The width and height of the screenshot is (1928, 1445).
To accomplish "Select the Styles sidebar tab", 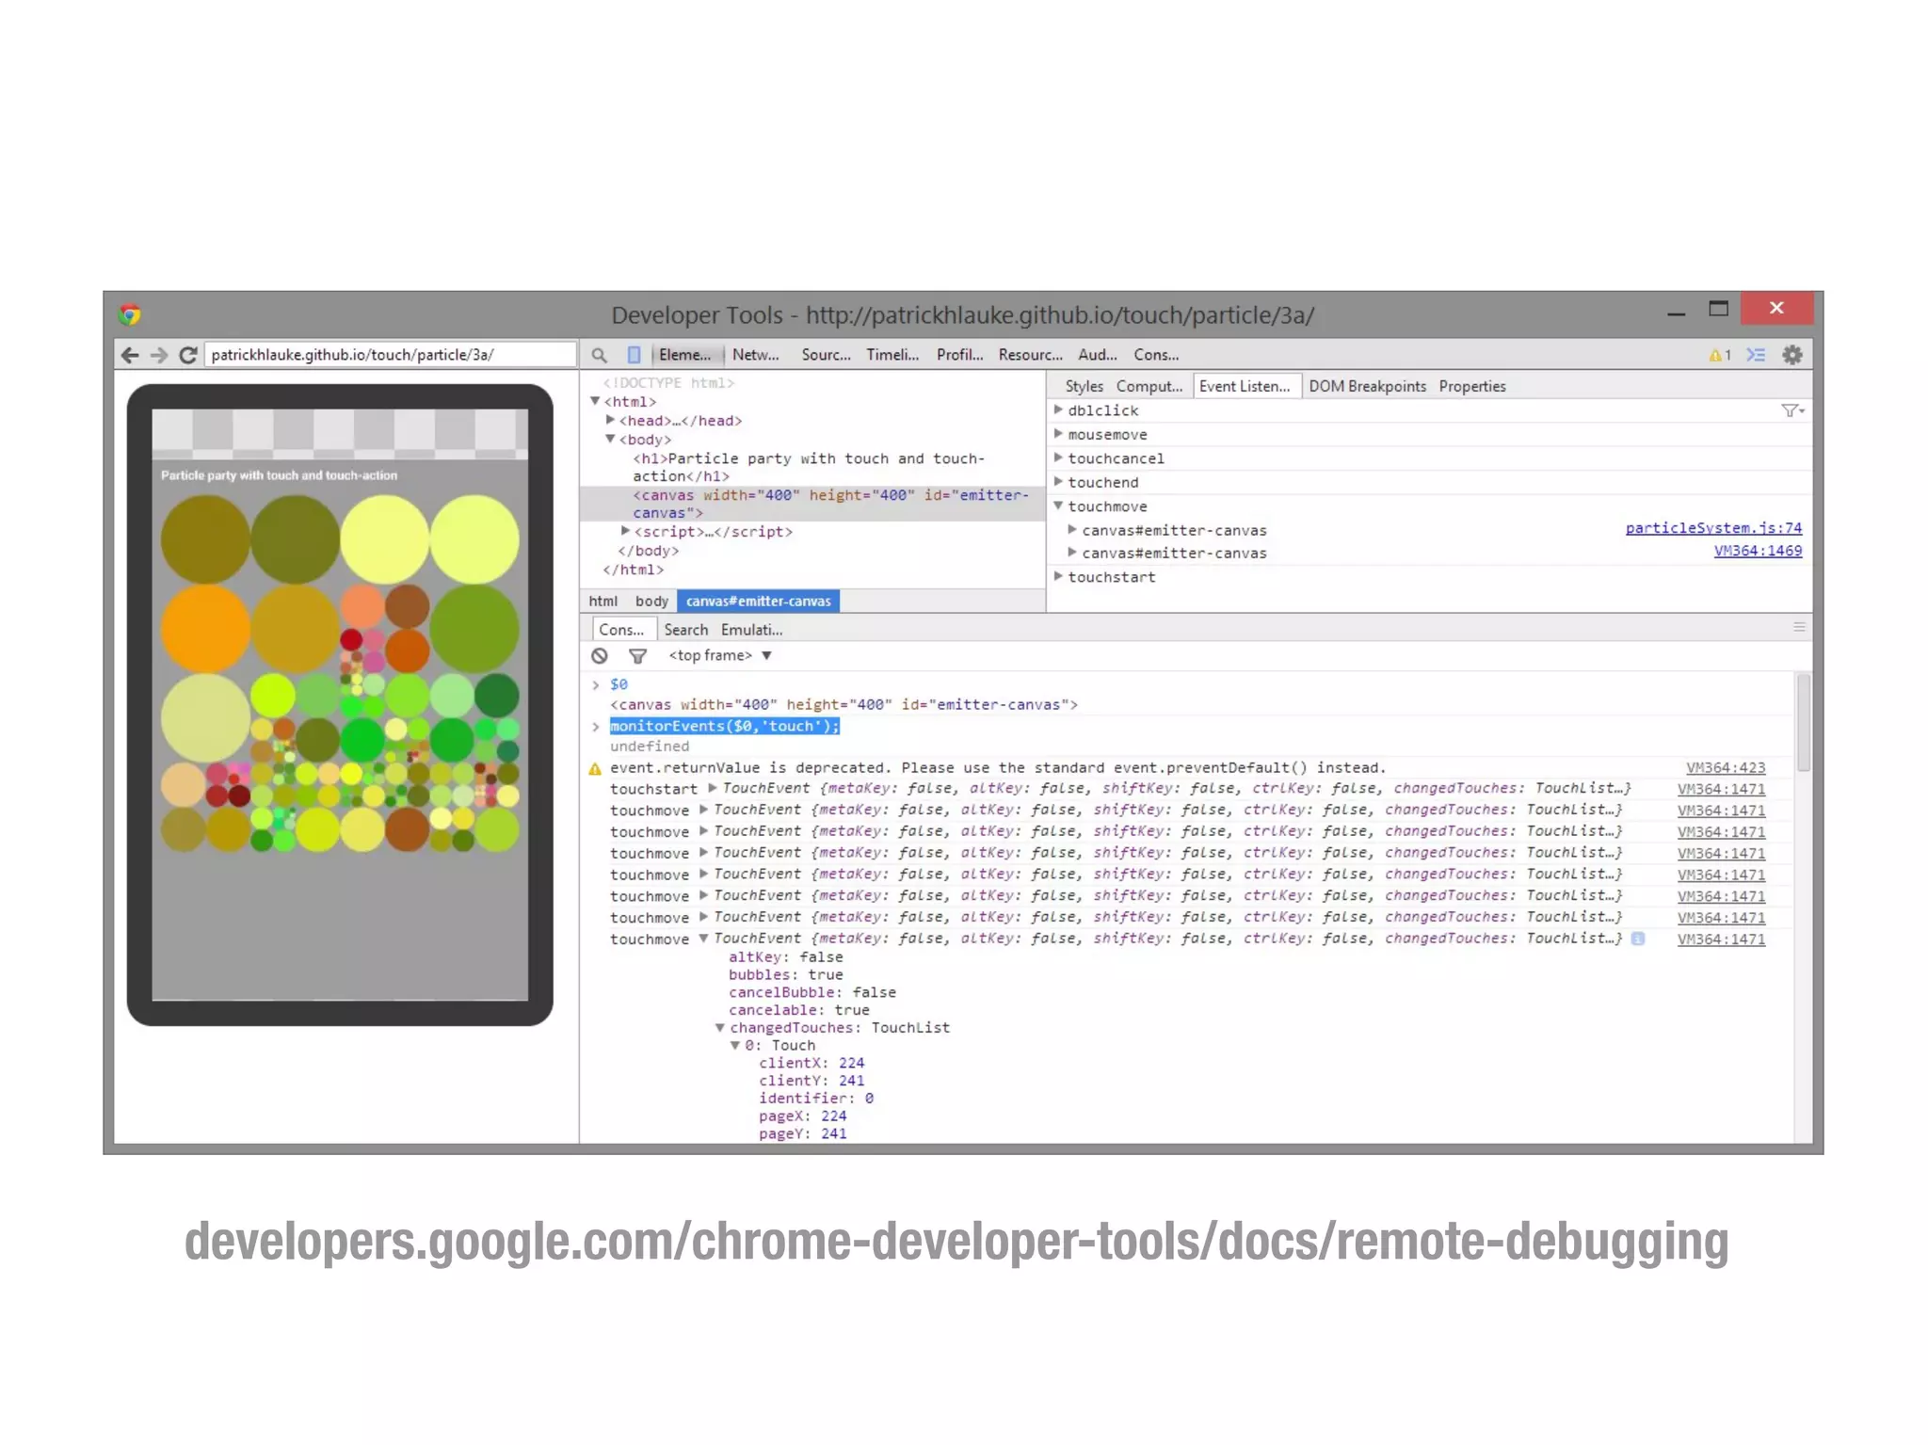I will coord(1084,386).
